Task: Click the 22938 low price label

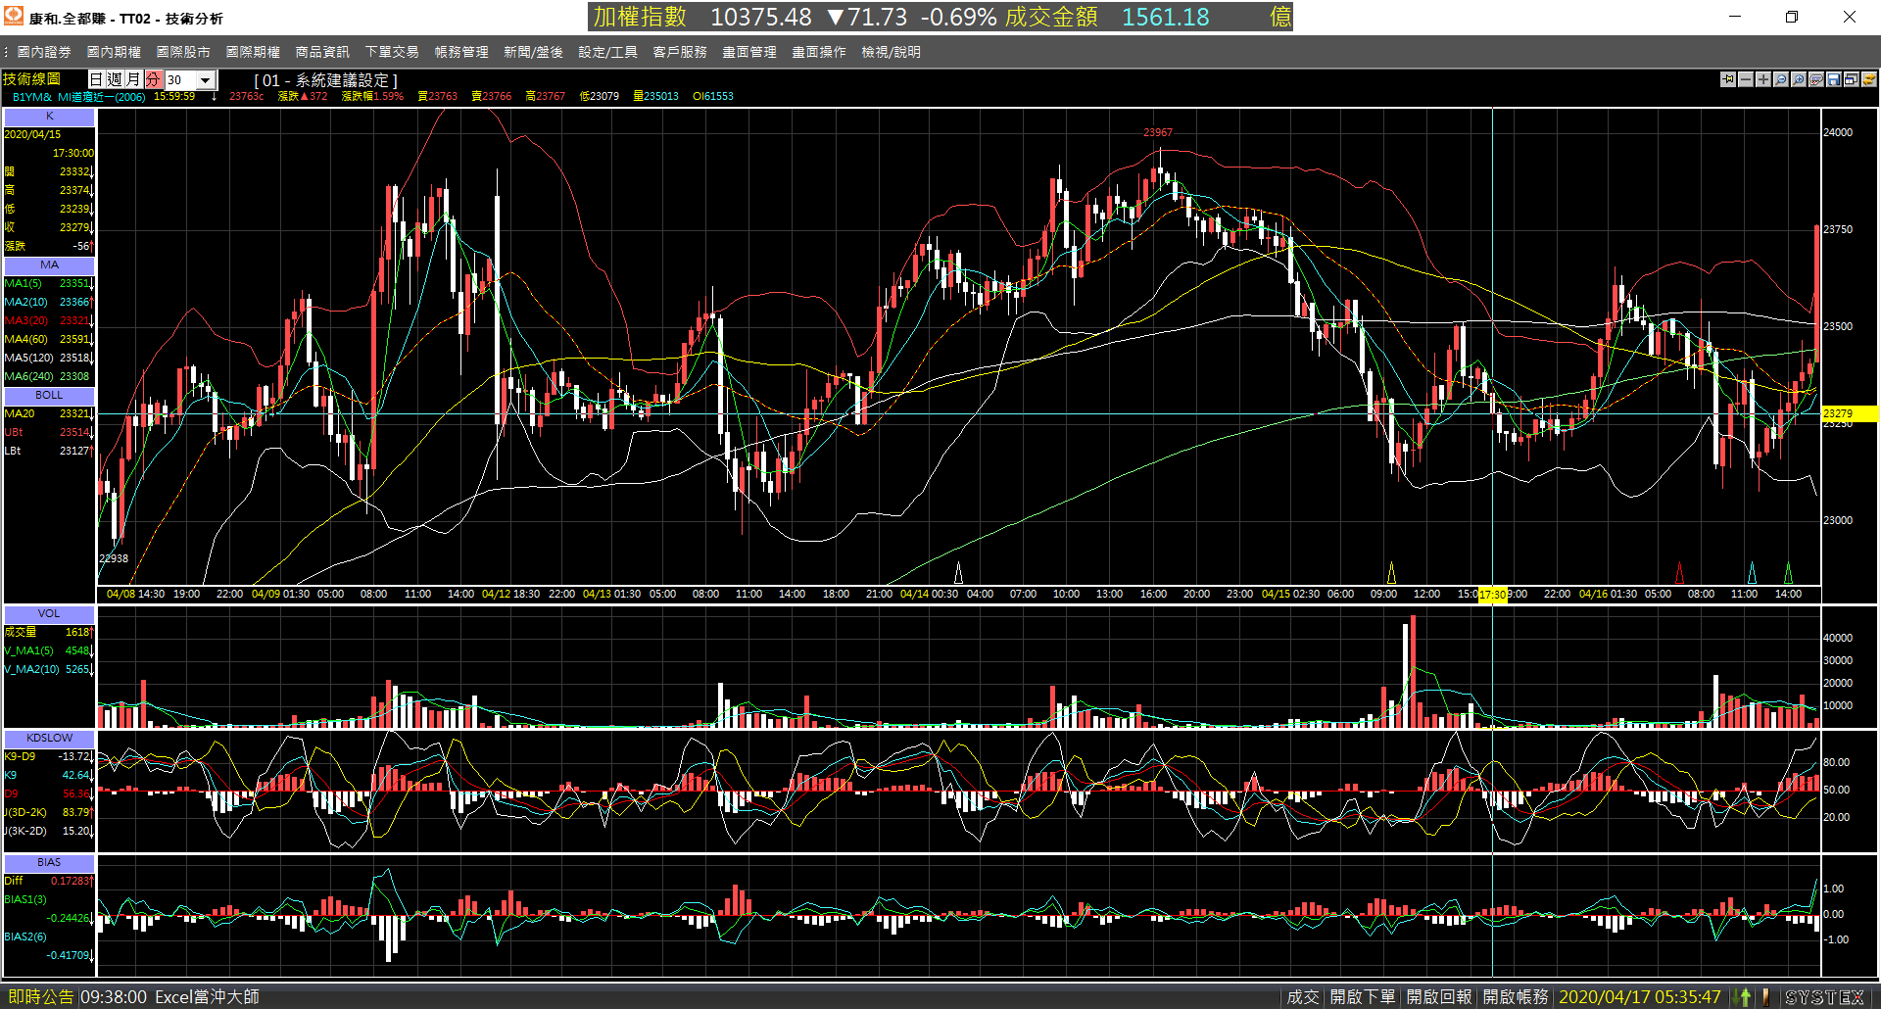Action: (114, 559)
